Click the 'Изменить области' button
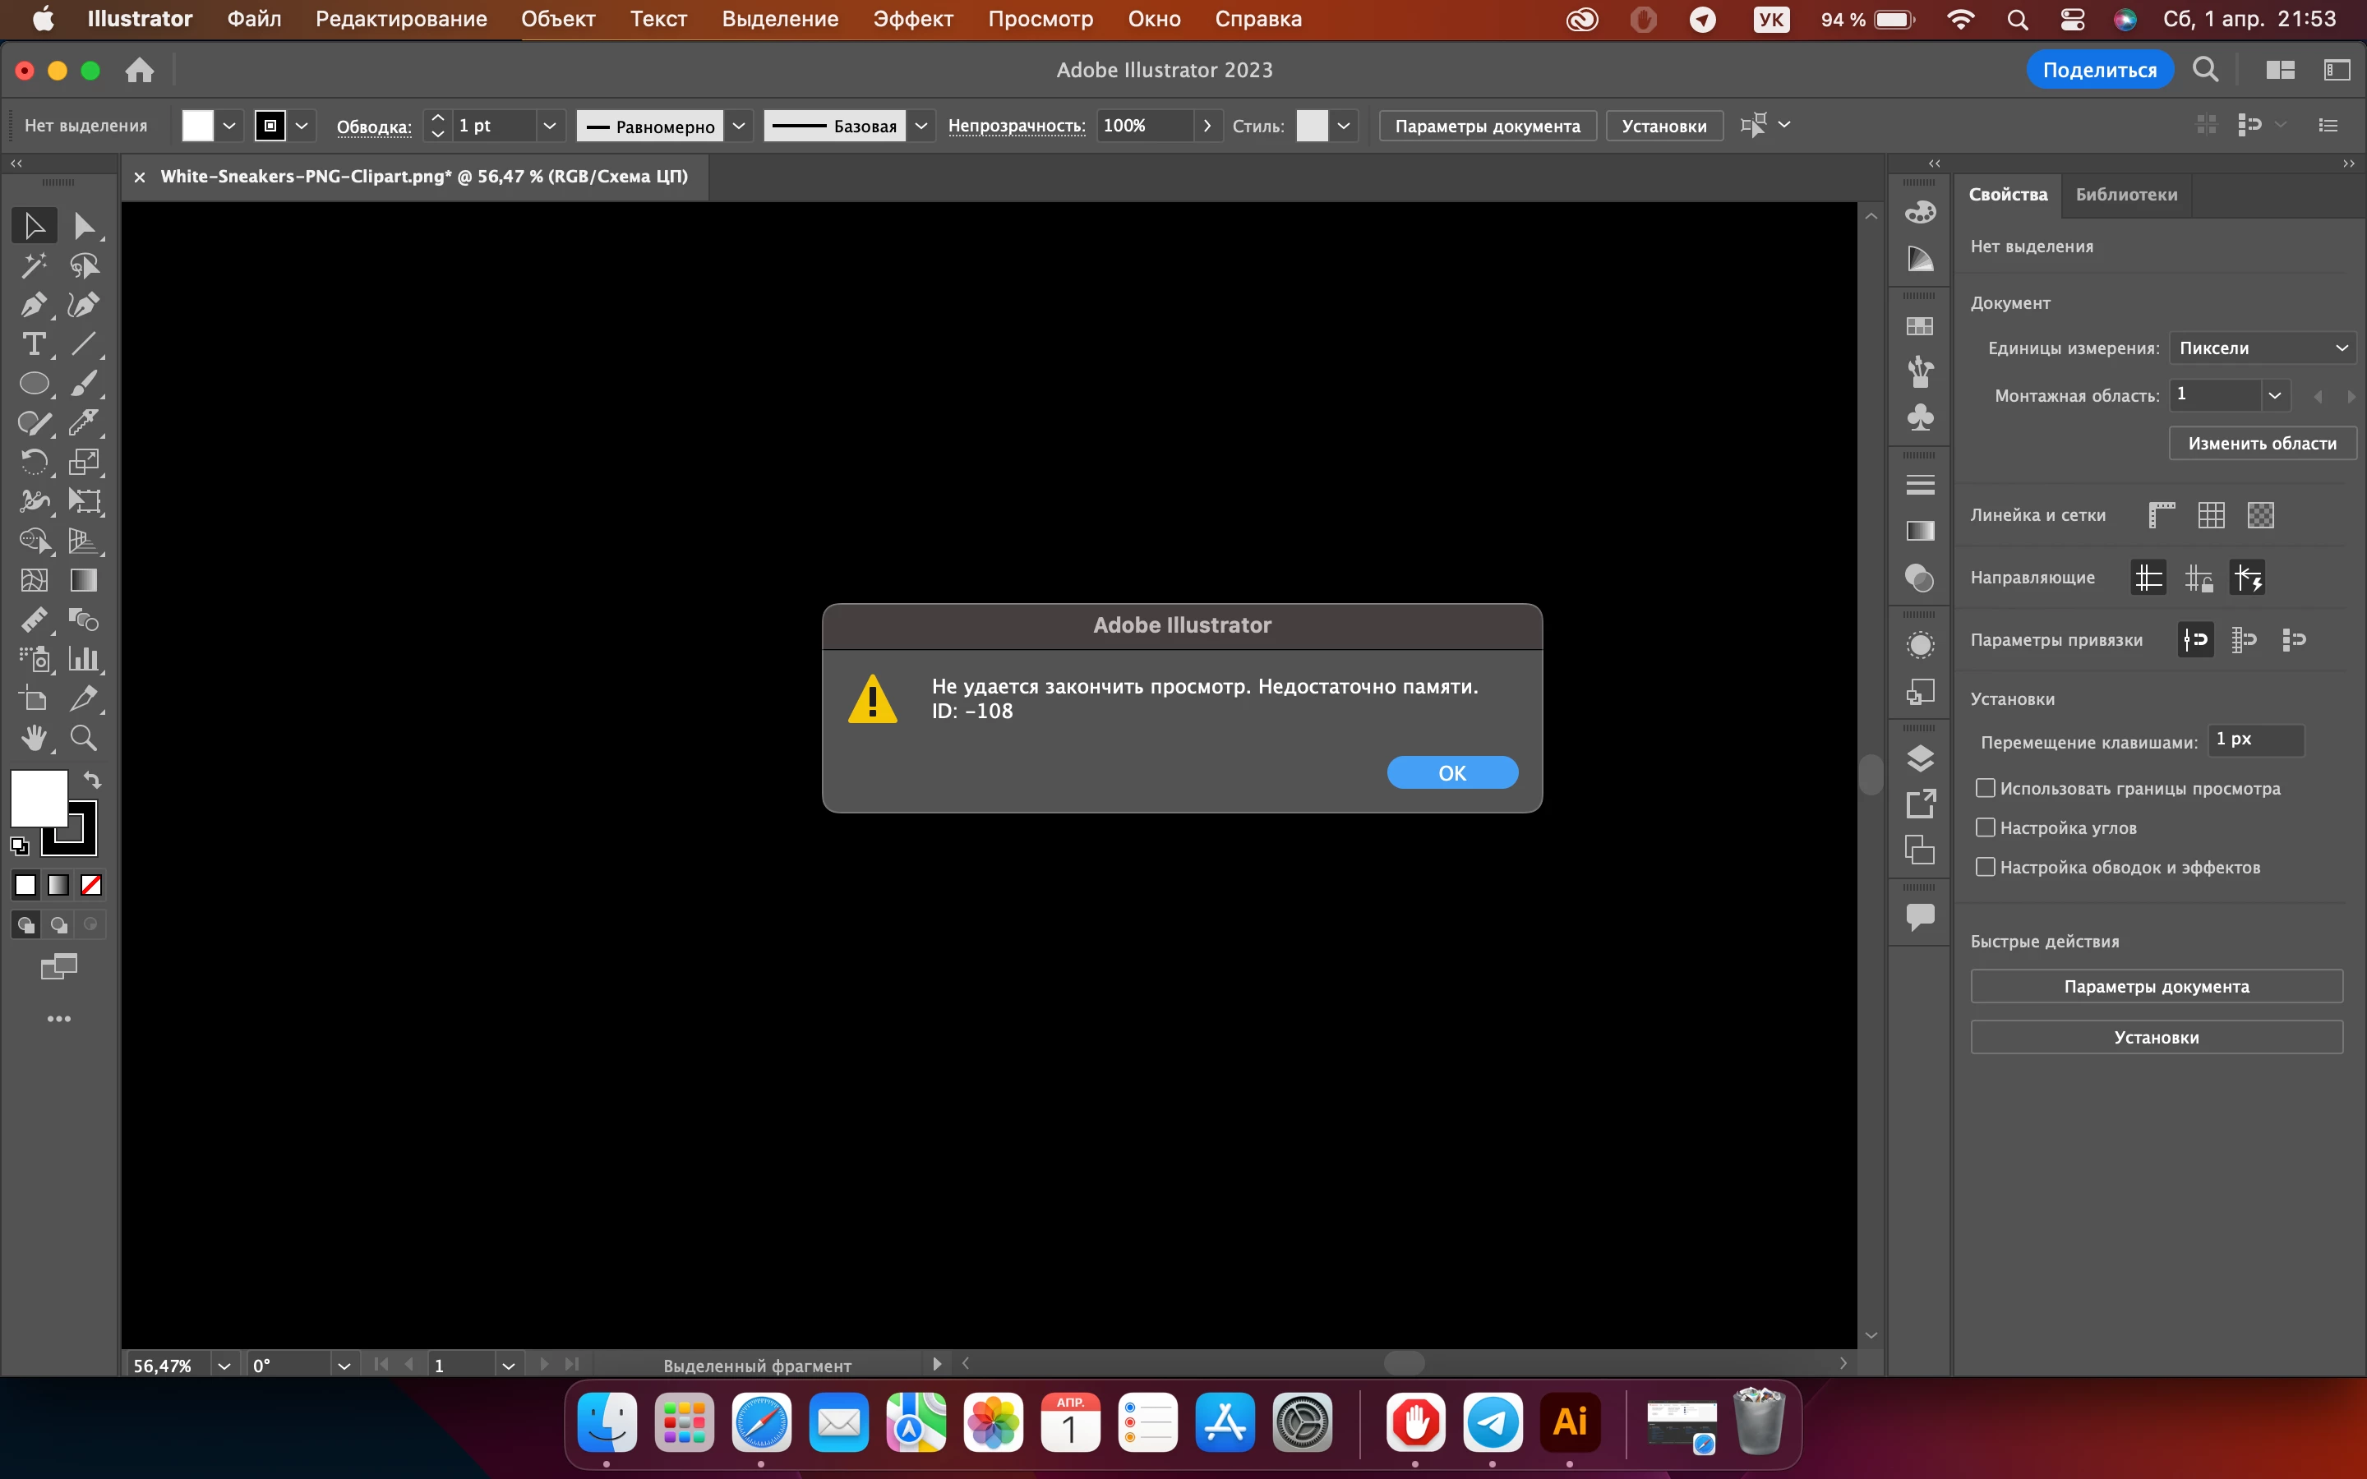Screen dimensions: 2367x1479 (2261, 443)
